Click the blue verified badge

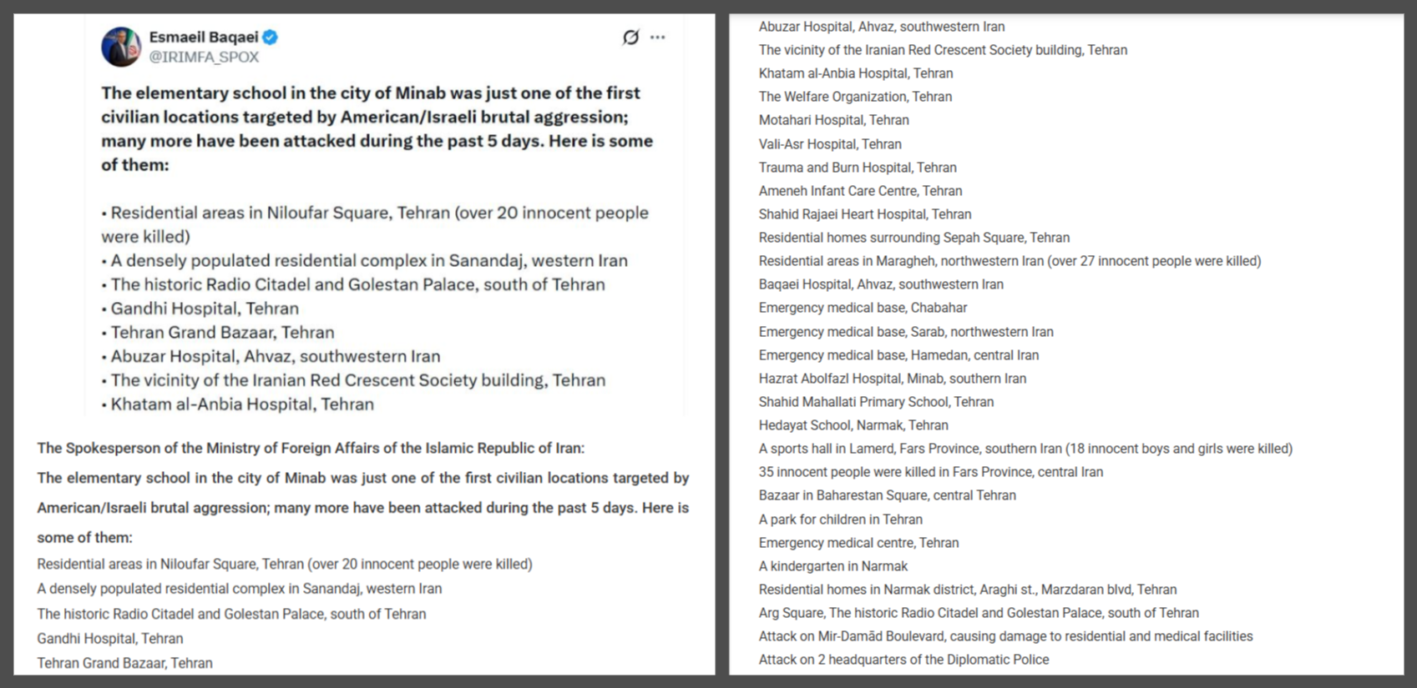(271, 38)
